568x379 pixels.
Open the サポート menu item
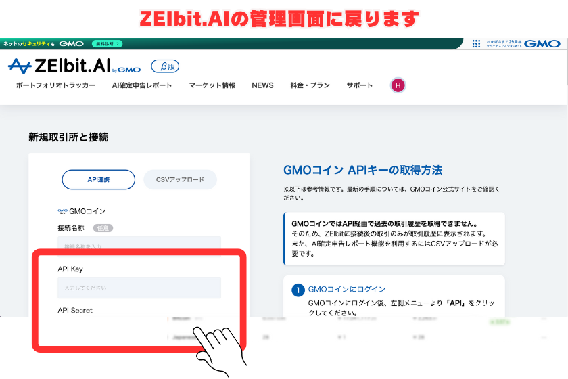click(360, 85)
